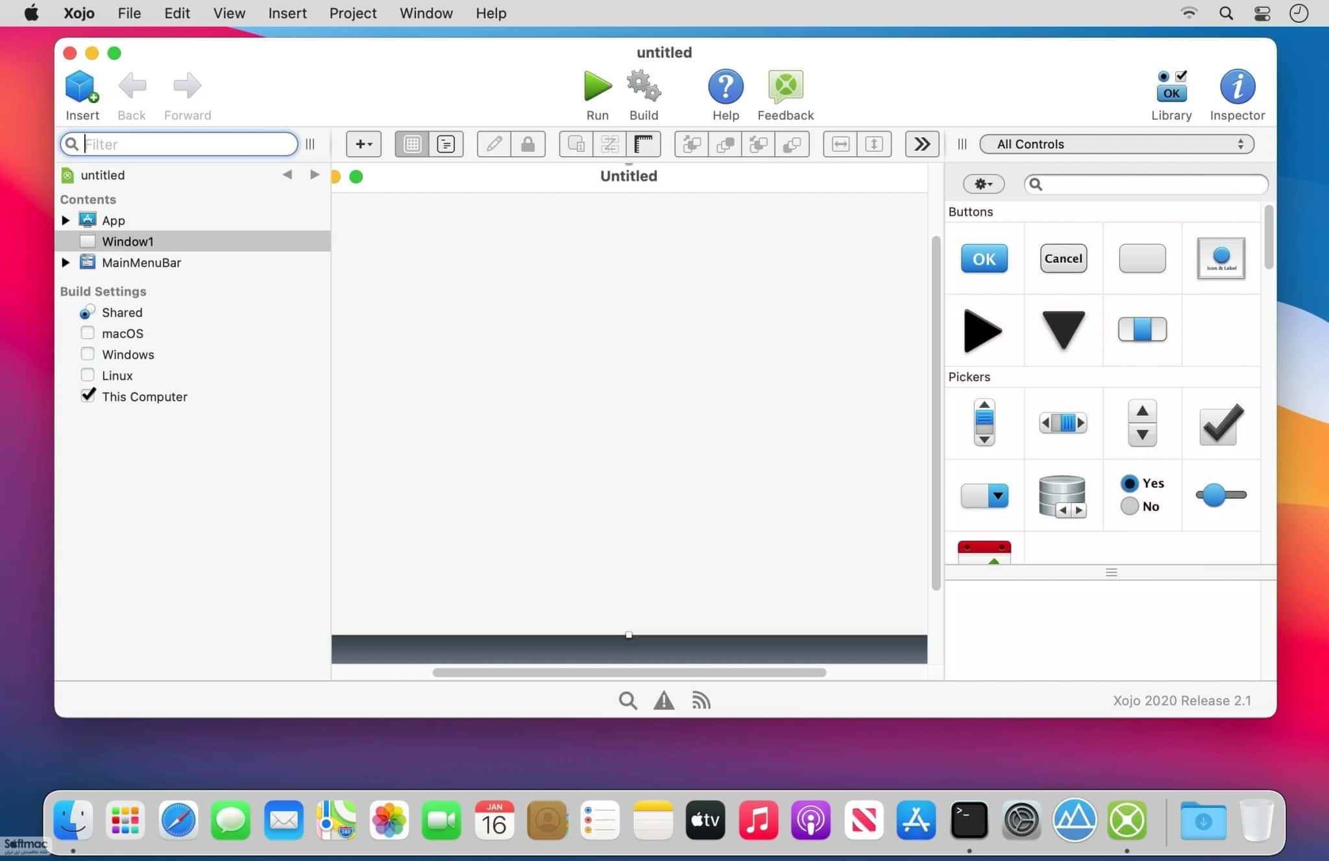Select the checkbox control in Pickers
The image size is (1329, 861).
point(1221,424)
